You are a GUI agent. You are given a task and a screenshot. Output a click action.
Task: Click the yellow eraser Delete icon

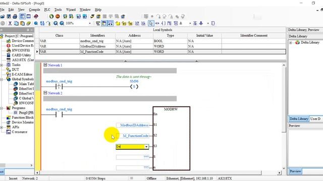click(x=28, y=24)
